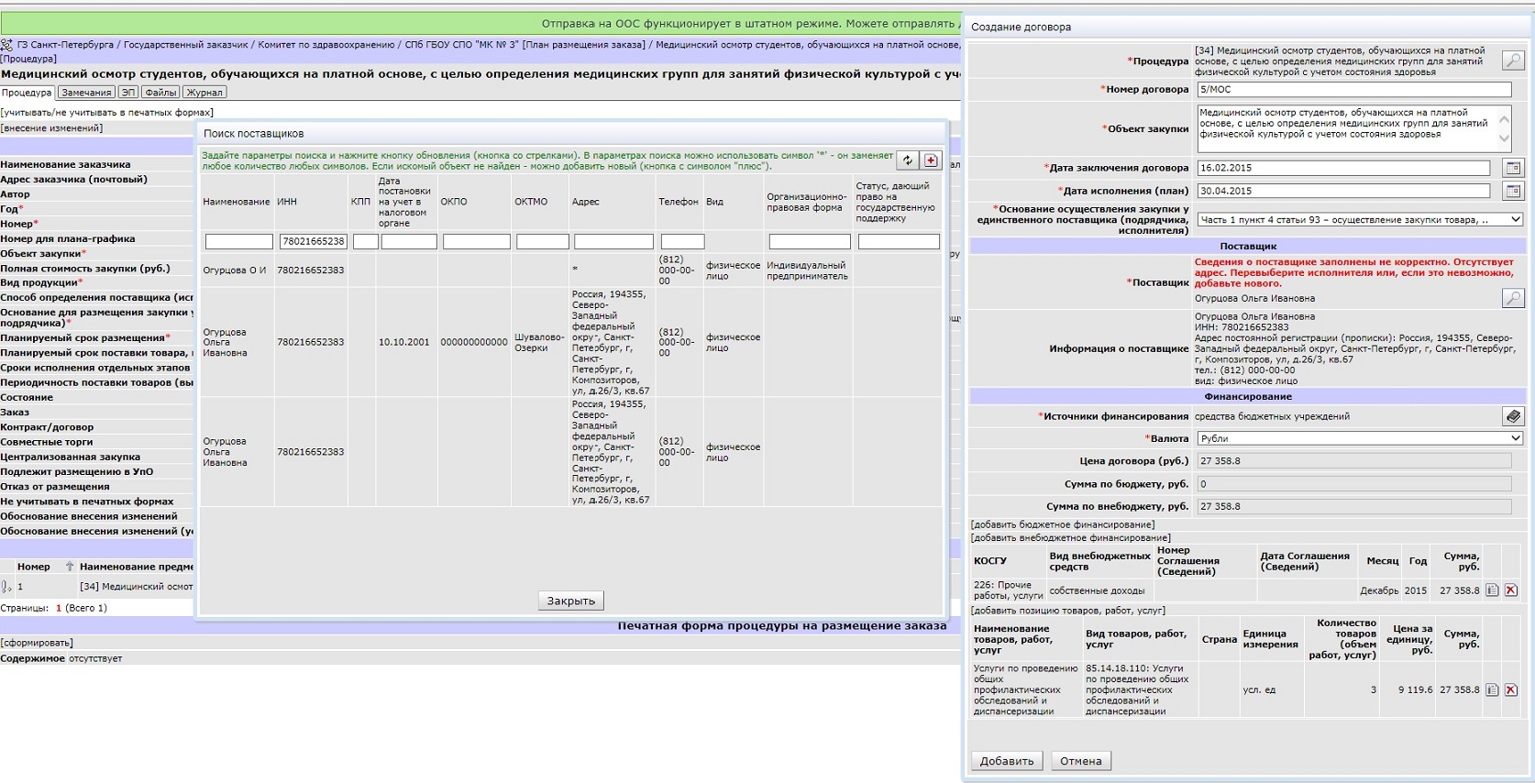Edit the КОСГУ 226 financing row
1535x783 pixels.
coord(1492,590)
